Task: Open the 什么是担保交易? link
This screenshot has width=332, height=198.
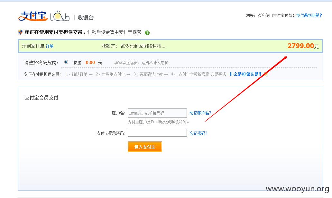Action: [245, 74]
